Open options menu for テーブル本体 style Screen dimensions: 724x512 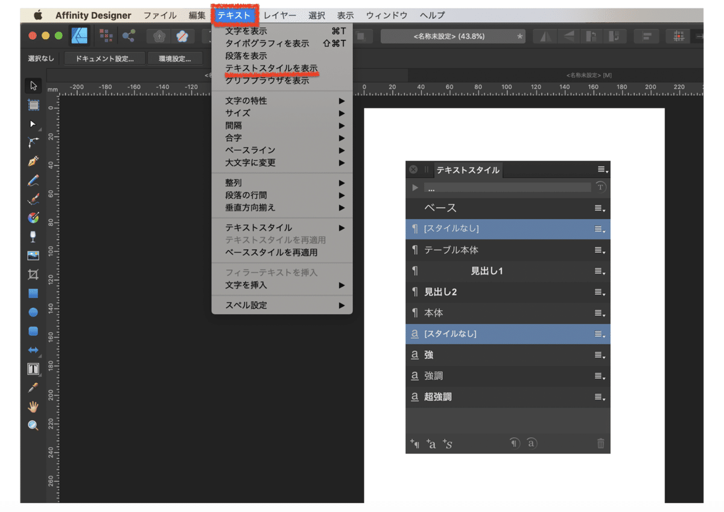[600, 250]
